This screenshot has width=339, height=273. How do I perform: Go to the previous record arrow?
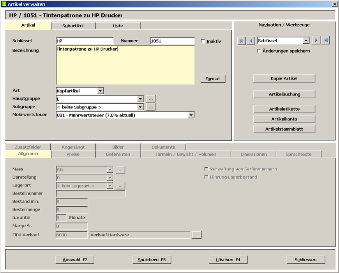(x=251, y=41)
